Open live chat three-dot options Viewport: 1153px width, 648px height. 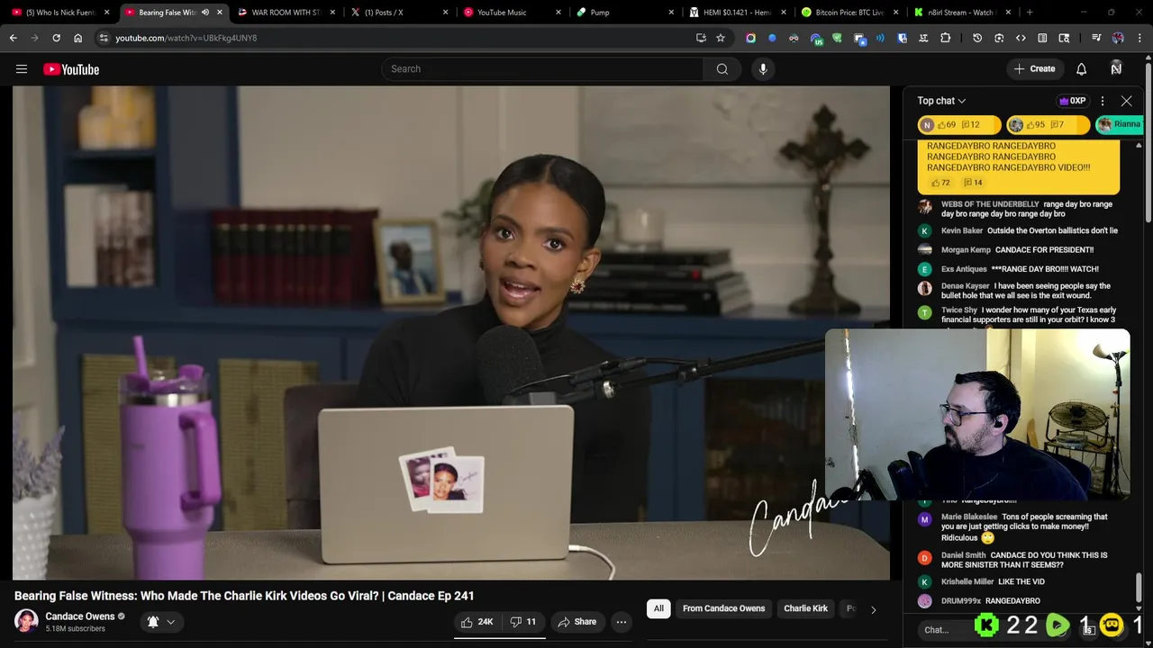1103,101
